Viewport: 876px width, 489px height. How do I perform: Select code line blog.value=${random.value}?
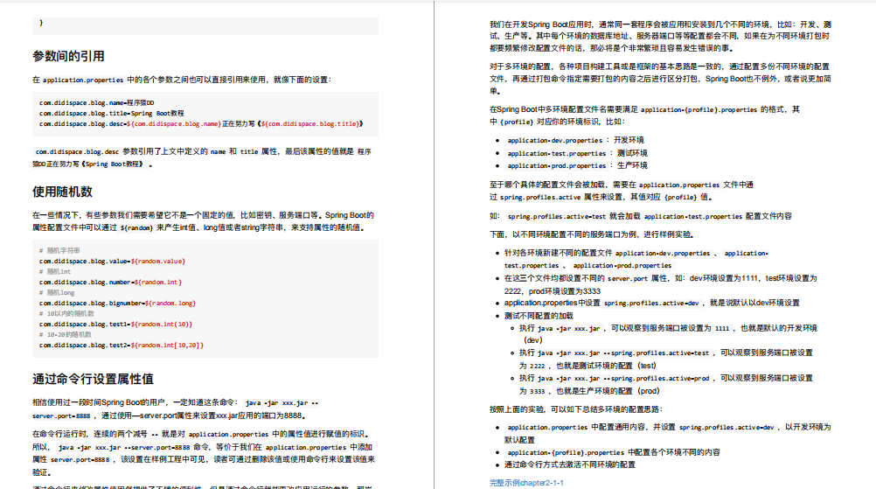112,261
